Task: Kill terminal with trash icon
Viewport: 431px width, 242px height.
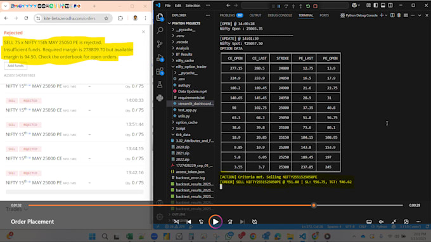Action: click(399, 15)
